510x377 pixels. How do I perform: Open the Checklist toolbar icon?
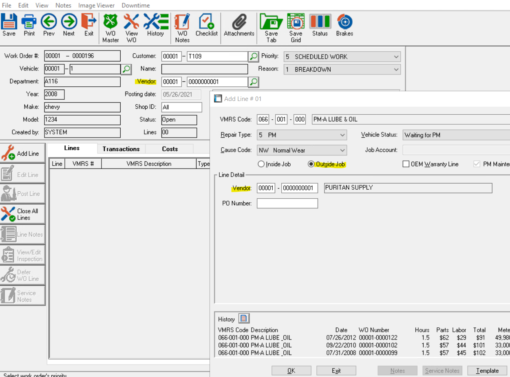[x=206, y=25]
